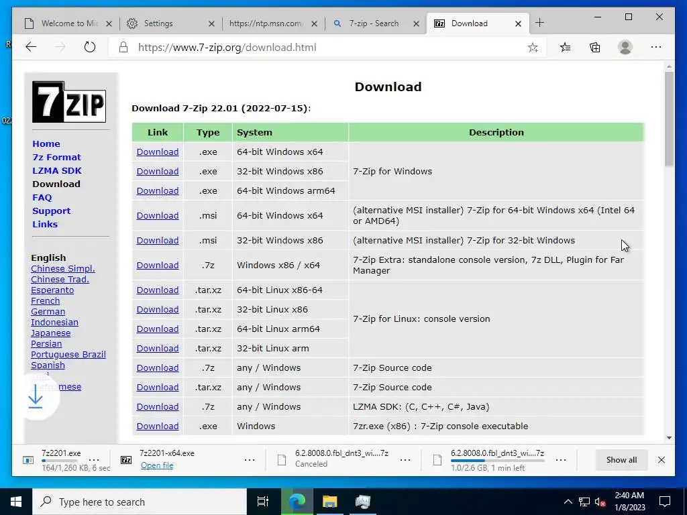Screen dimensions: 687x515
Task: Download the .exe for 32-bit Windows x86
Action: pos(158,171)
